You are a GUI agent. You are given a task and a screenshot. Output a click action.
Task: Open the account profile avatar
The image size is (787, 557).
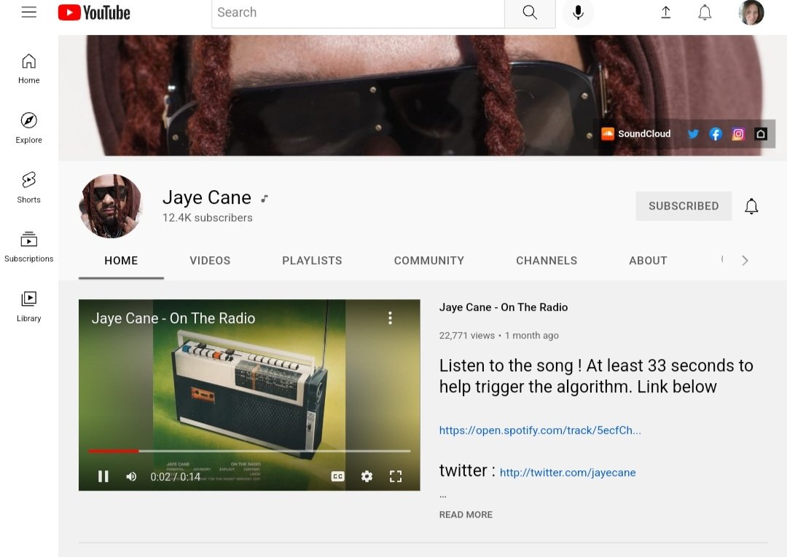(751, 12)
